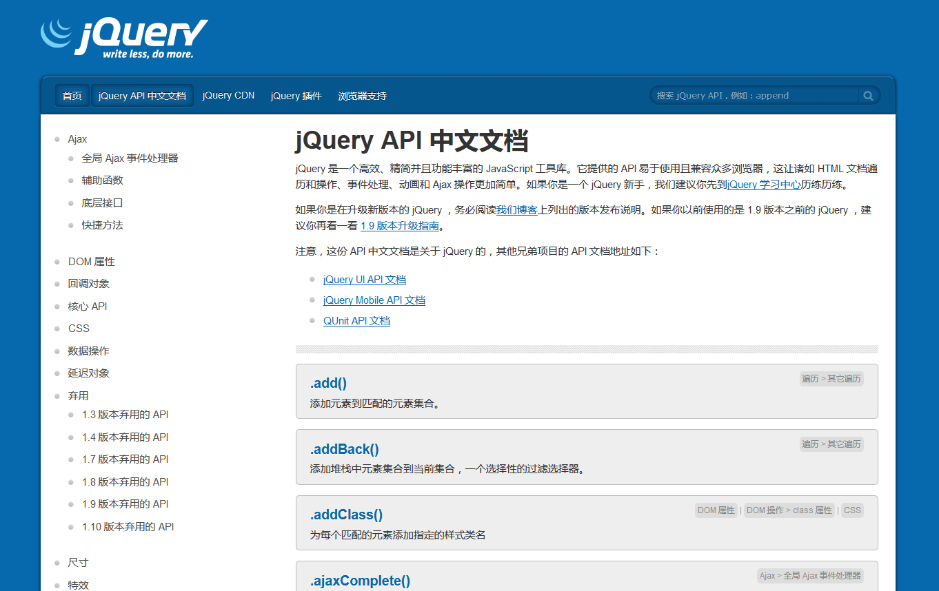Click the Ajax > 全局 Ajax 事件处理器 tag
The height and width of the screenshot is (591, 939).
810,576
